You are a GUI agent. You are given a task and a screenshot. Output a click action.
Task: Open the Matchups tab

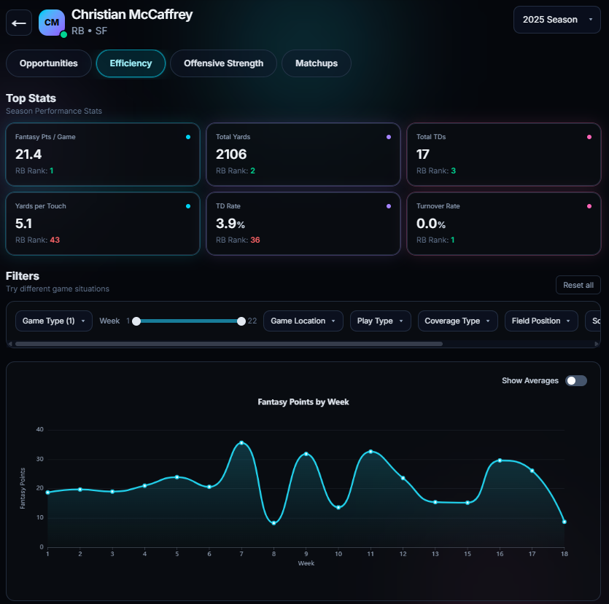[x=316, y=63]
